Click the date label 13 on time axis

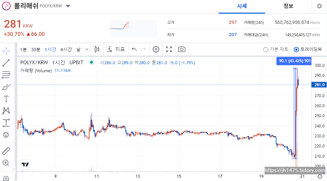(x=138, y=176)
